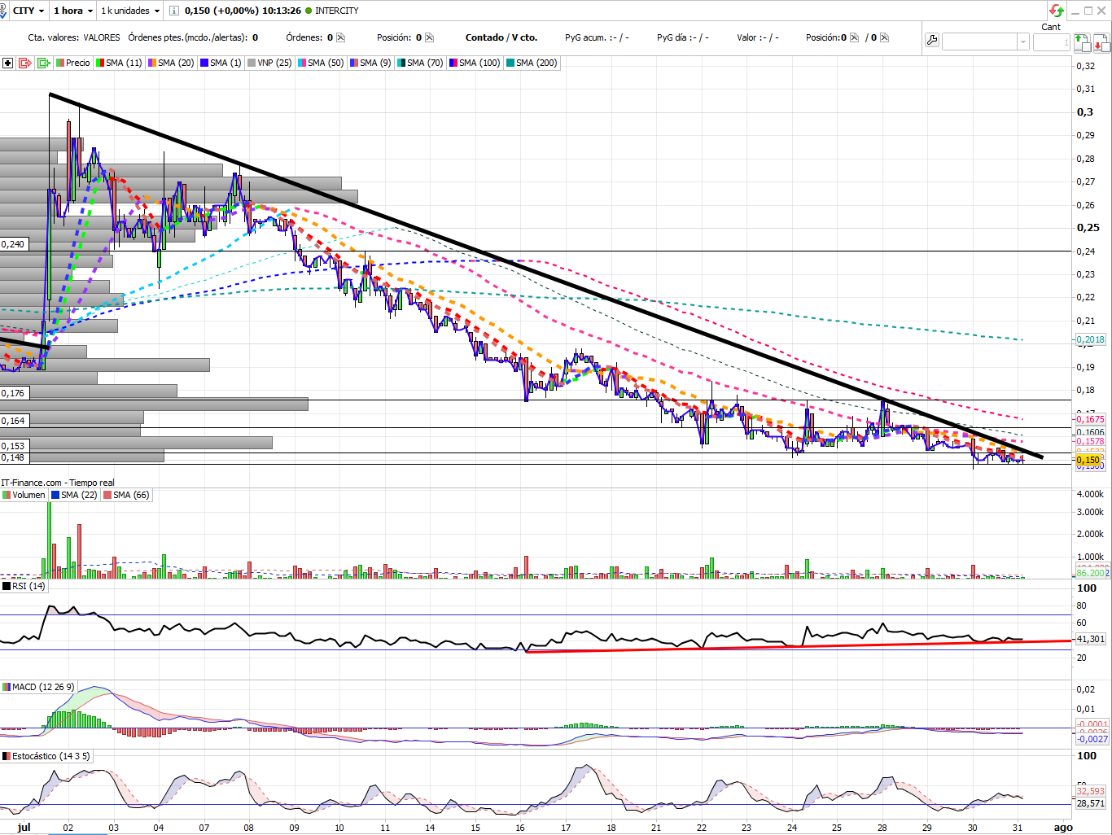Screen dimensions: 1112x835
Task: Expand the 1 k unidades dropdown
Action: [130, 11]
